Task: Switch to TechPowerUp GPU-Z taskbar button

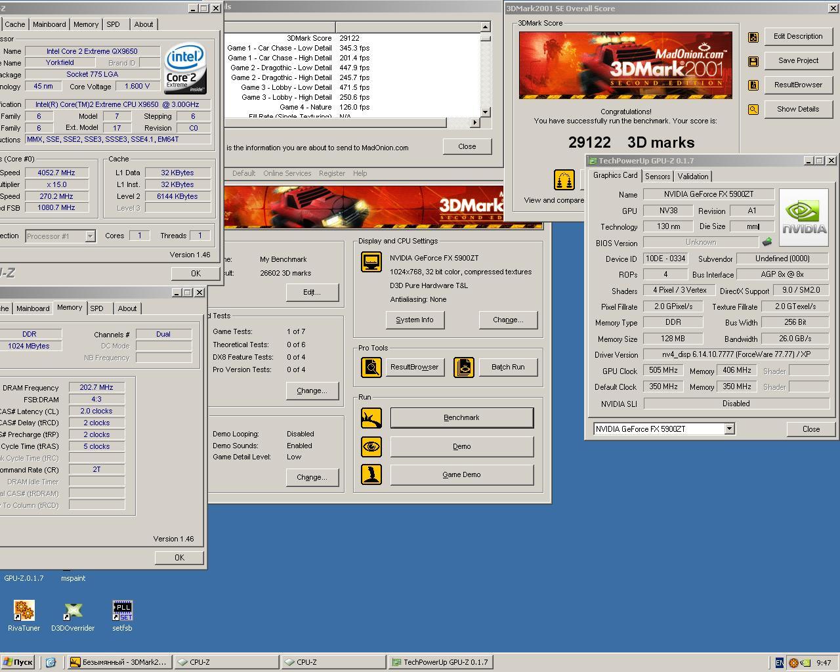Action: pos(440,662)
